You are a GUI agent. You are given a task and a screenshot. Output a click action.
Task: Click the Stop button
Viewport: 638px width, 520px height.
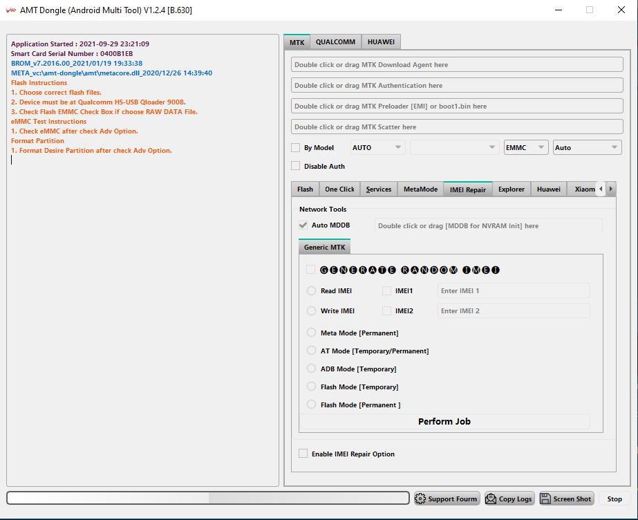point(614,499)
